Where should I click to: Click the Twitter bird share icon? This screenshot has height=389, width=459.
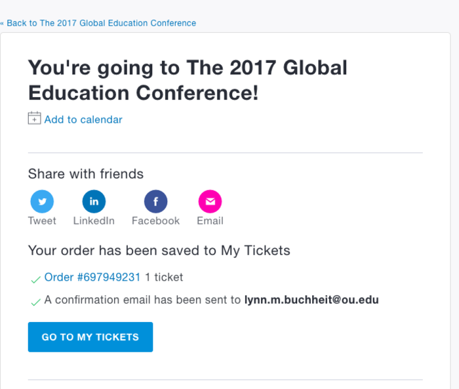tap(42, 201)
